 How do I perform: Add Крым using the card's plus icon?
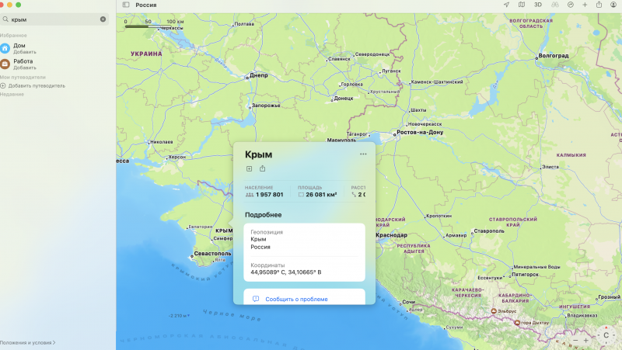(249, 168)
